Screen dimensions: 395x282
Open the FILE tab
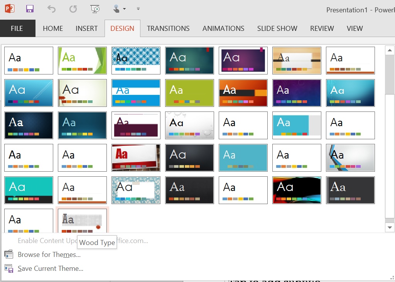coord(17,28)
